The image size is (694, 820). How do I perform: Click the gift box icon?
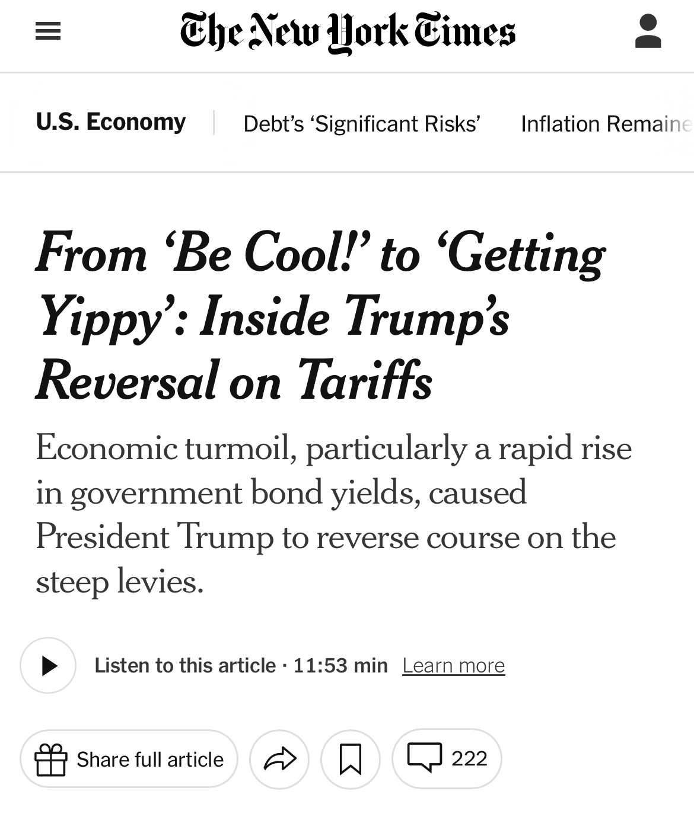tap(50, 759)
